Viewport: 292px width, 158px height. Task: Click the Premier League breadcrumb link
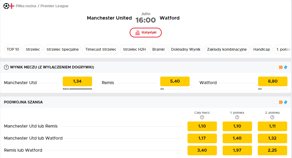point(54,6)
